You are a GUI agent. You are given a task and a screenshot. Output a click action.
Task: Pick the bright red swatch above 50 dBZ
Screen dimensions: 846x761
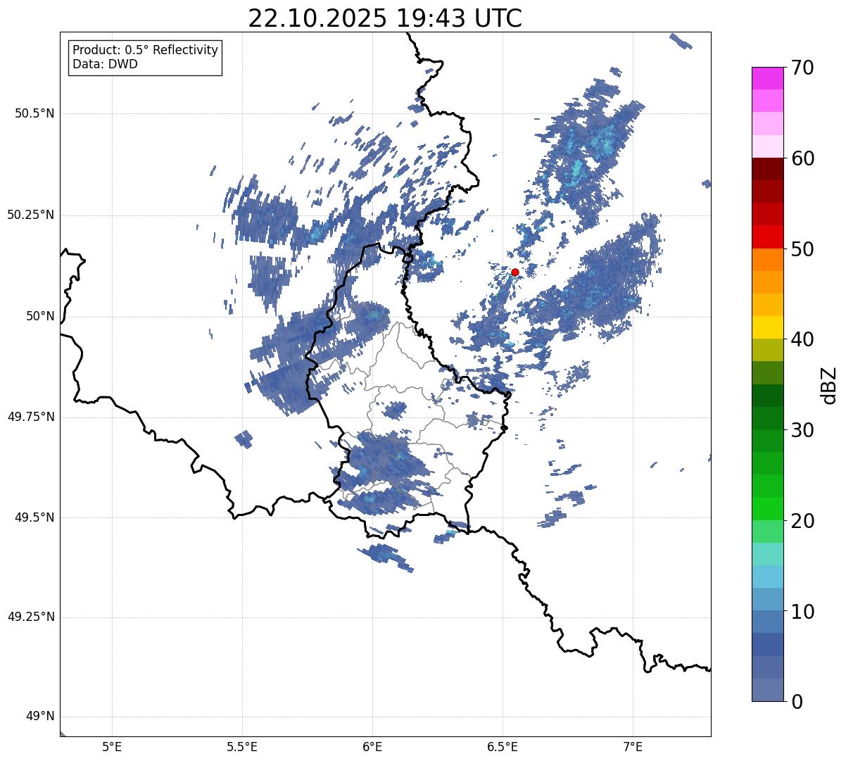(768, 237)
